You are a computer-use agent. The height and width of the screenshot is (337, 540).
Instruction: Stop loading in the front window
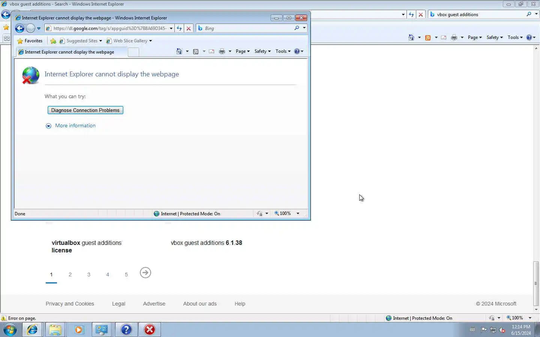click(189, 28)
